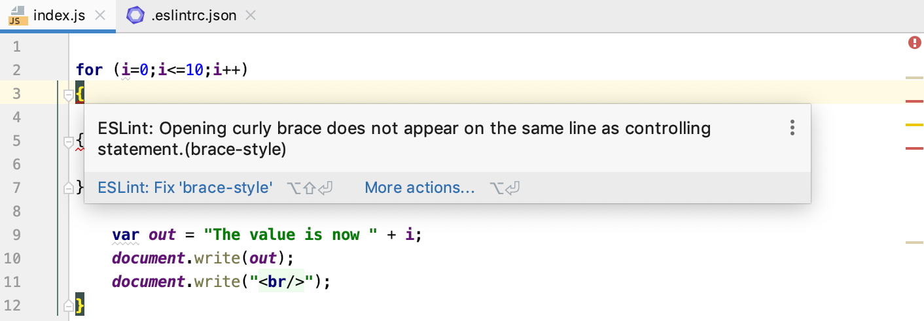Click the JS file icon on index.js tab
The image size is (924, 321).
(18, 16)
